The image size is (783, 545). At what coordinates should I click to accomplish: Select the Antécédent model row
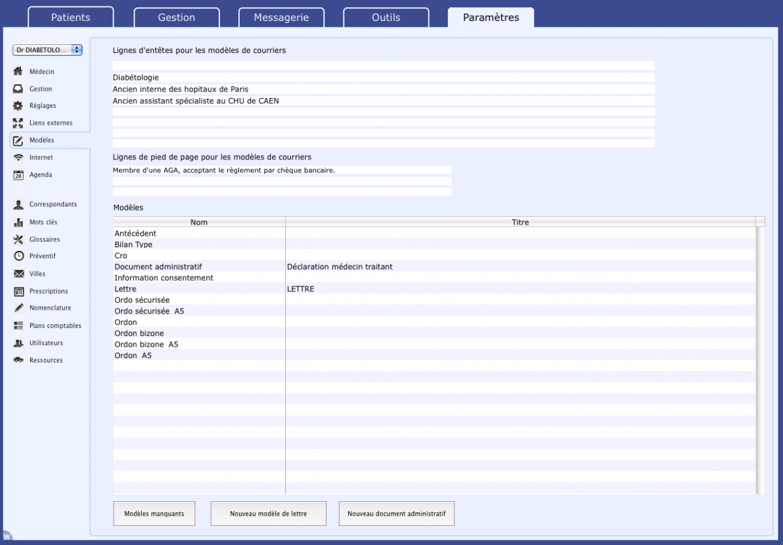pyautogui.click(x=434, y=233)
